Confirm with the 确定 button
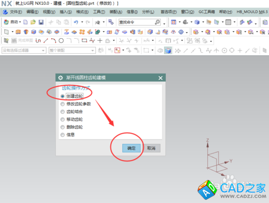This screenshot has height=203, width=269. click(131, 148)
